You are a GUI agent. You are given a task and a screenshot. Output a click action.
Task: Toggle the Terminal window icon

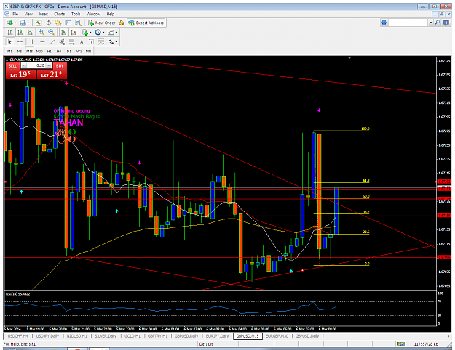[x=68, y=23]
